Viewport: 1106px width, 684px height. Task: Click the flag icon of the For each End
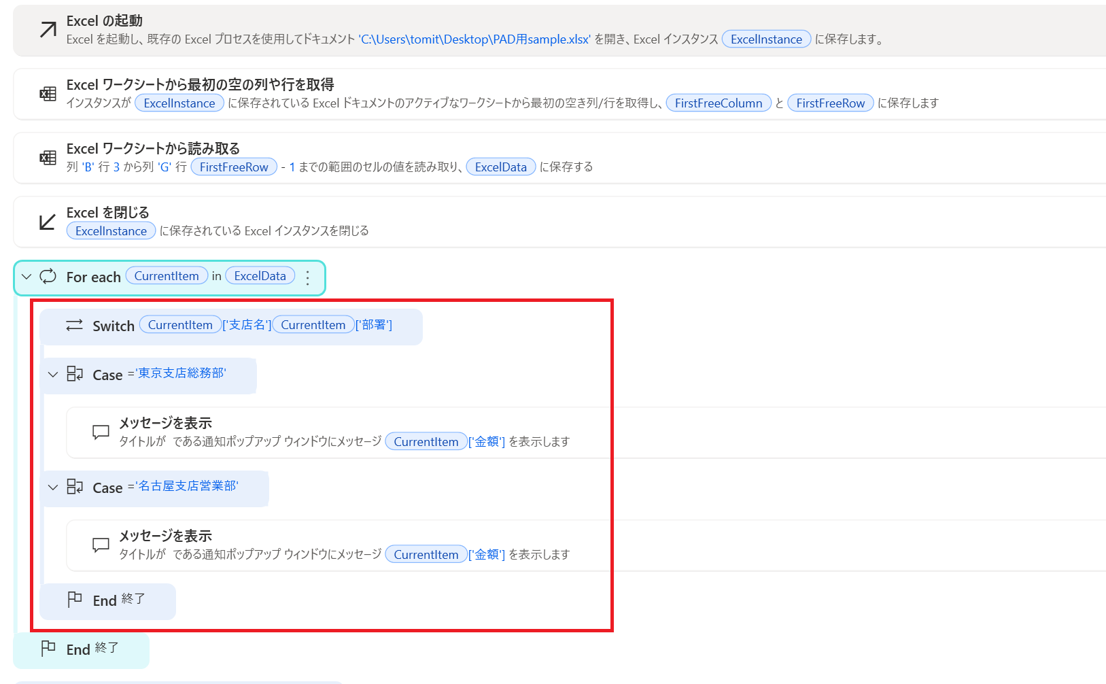(x=48, y=649)
